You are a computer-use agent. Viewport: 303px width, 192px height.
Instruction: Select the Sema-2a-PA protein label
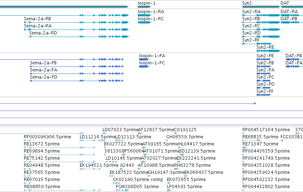[44, 70]
